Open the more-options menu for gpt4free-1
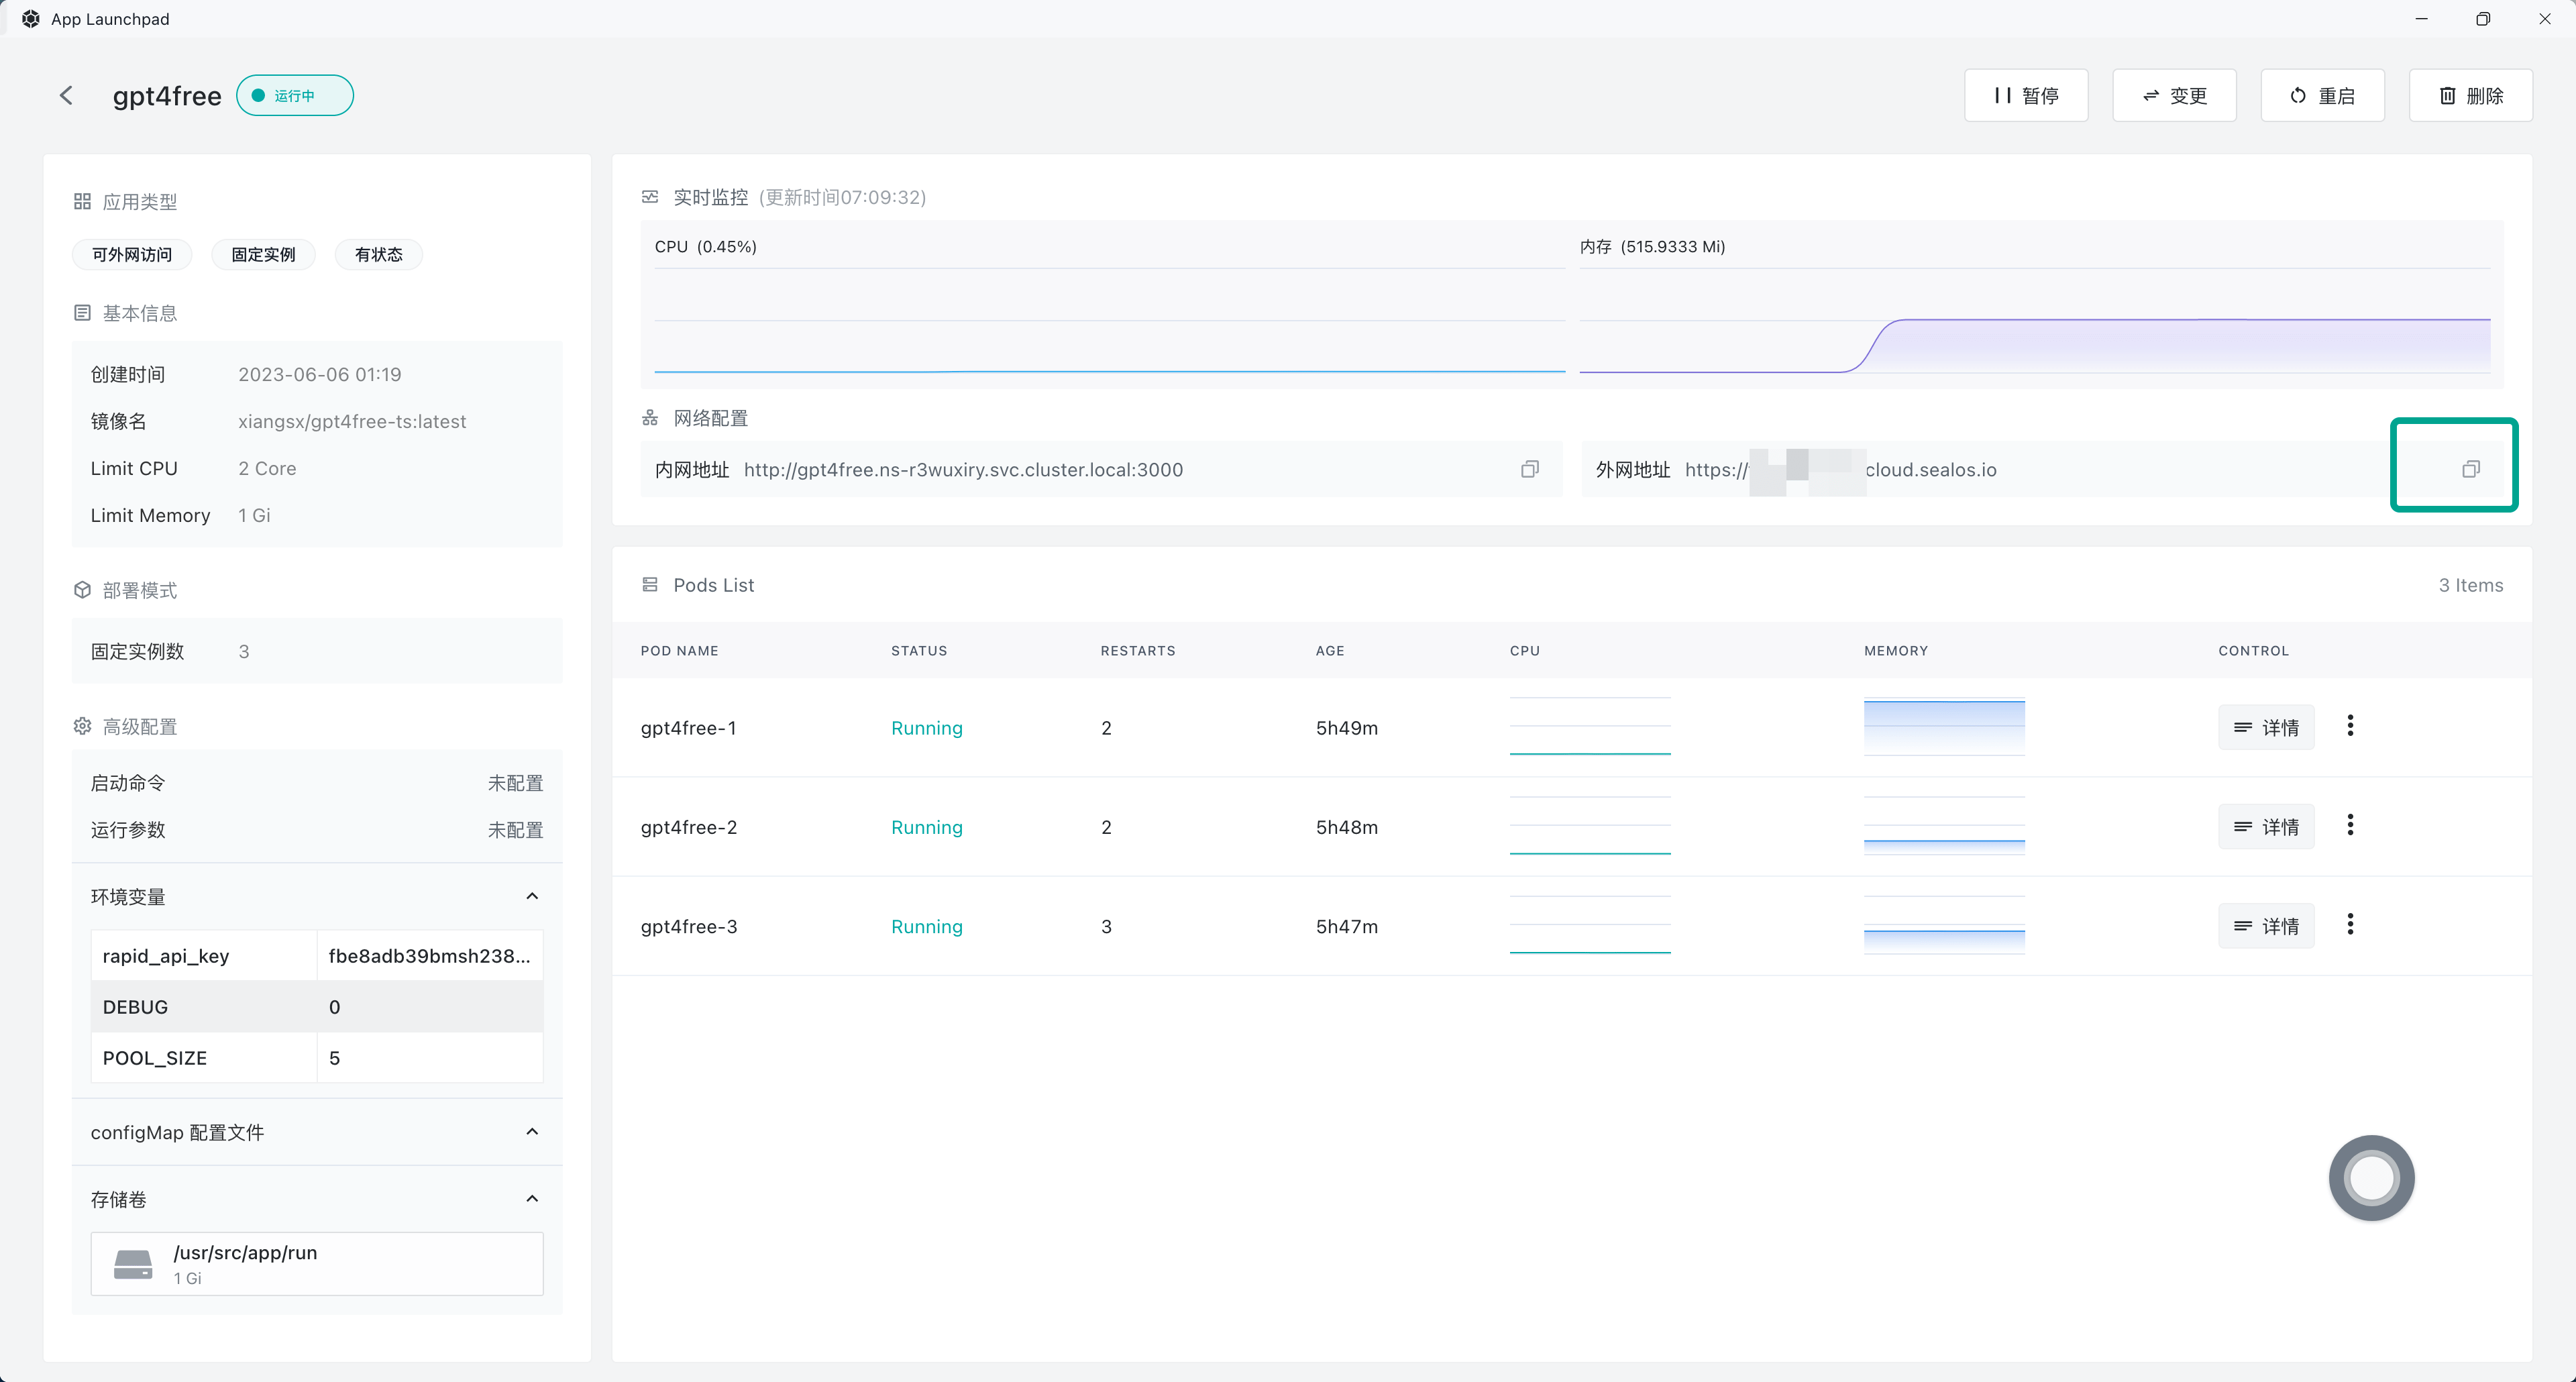 point(2350,726)
